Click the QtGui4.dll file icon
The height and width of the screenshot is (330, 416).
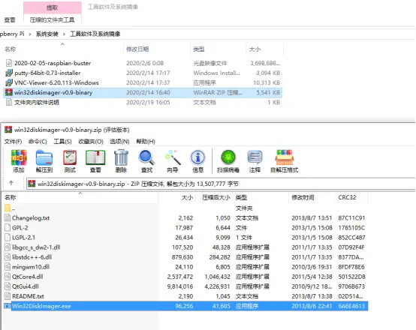8,286
